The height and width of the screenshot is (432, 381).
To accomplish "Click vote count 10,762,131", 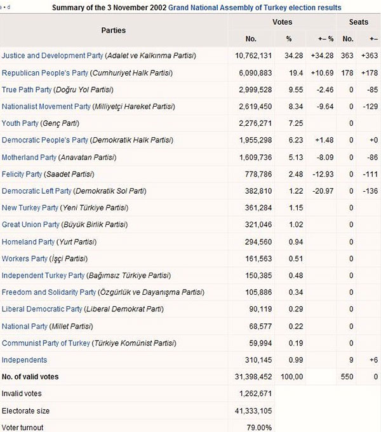I will point(253,56).
